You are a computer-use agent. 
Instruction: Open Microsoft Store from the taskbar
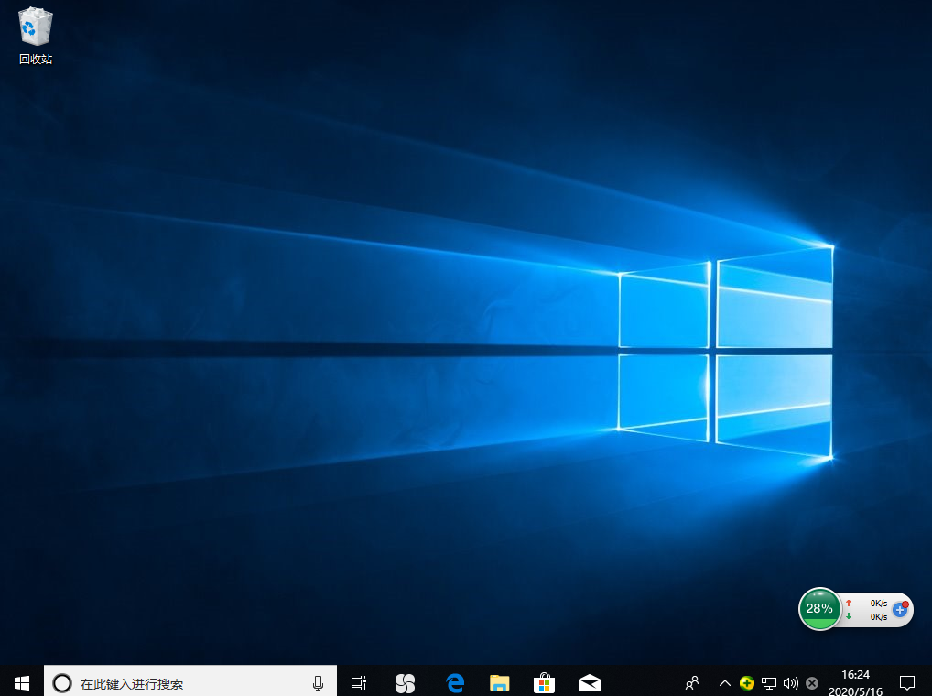coord(544,682)
